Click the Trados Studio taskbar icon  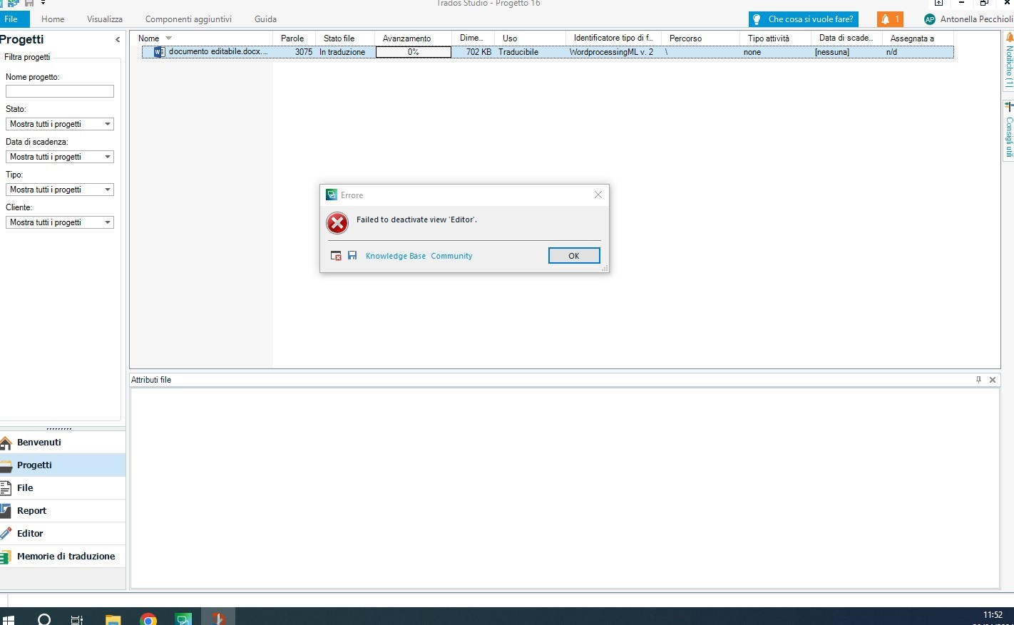[218, 617]
